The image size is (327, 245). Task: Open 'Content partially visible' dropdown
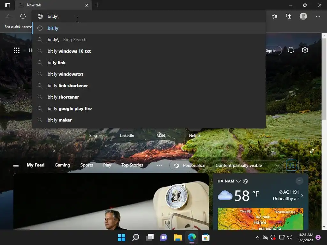point(247,165)
